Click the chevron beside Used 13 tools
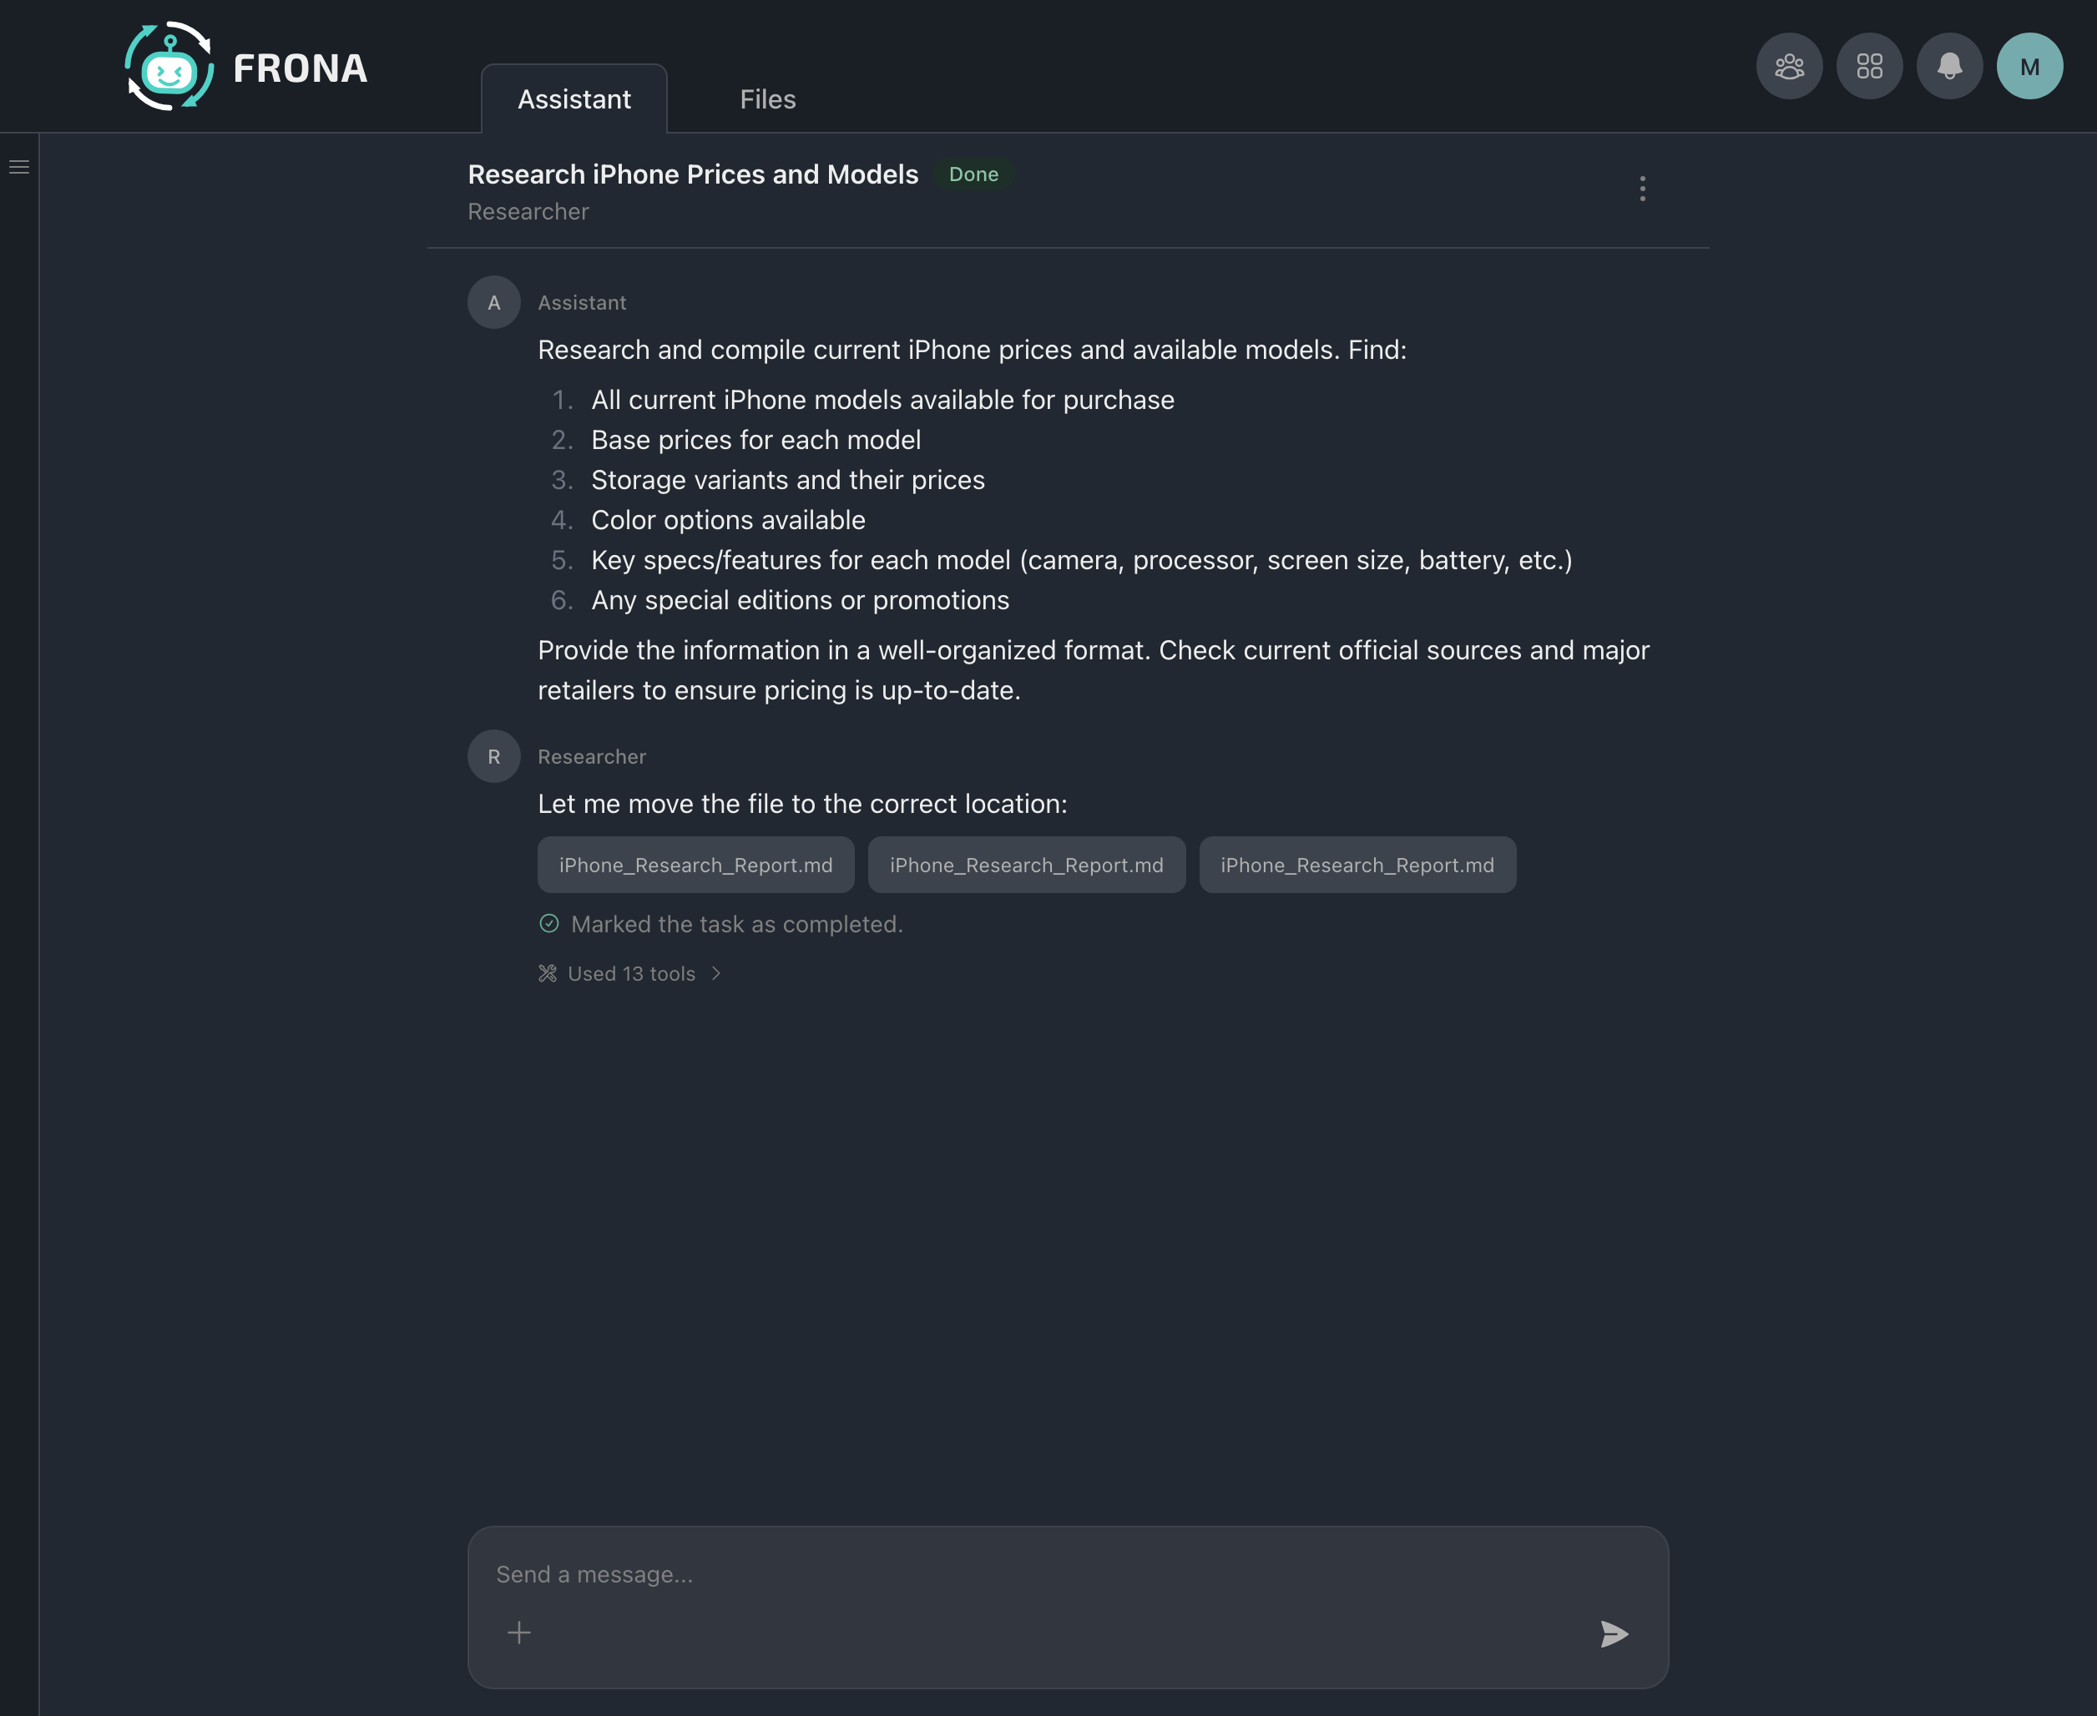This screenshot has height=1716, width=2097. pos(715,974)
